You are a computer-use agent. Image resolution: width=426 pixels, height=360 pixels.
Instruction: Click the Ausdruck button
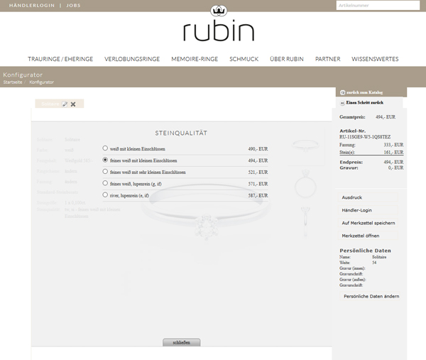click(x=368, y=197)
